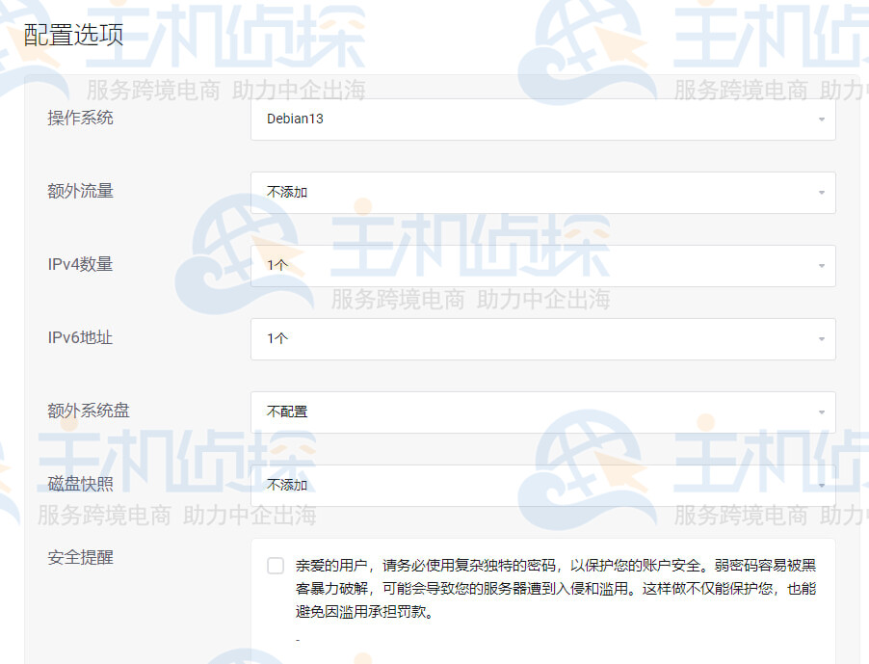Open the IPv4数量 selection field
869x664 pixels.
point(542,266)
